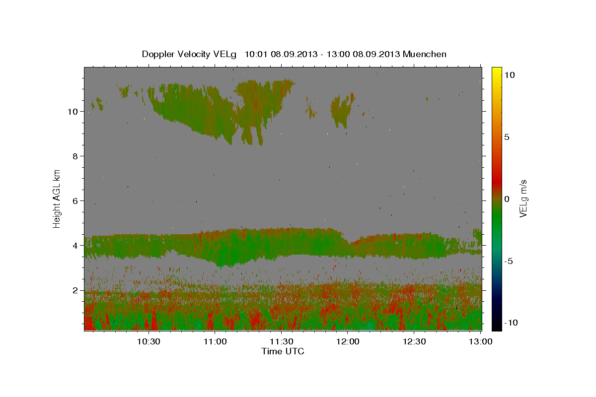This screenshot has width=596, height=397.
Task: Click the colorbar label -10
Action: [x=512, y=323]
